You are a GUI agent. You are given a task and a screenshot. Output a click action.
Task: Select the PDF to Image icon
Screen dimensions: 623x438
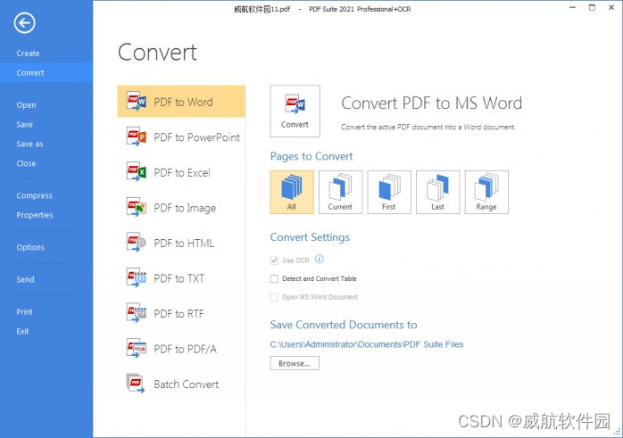point(137,207)
